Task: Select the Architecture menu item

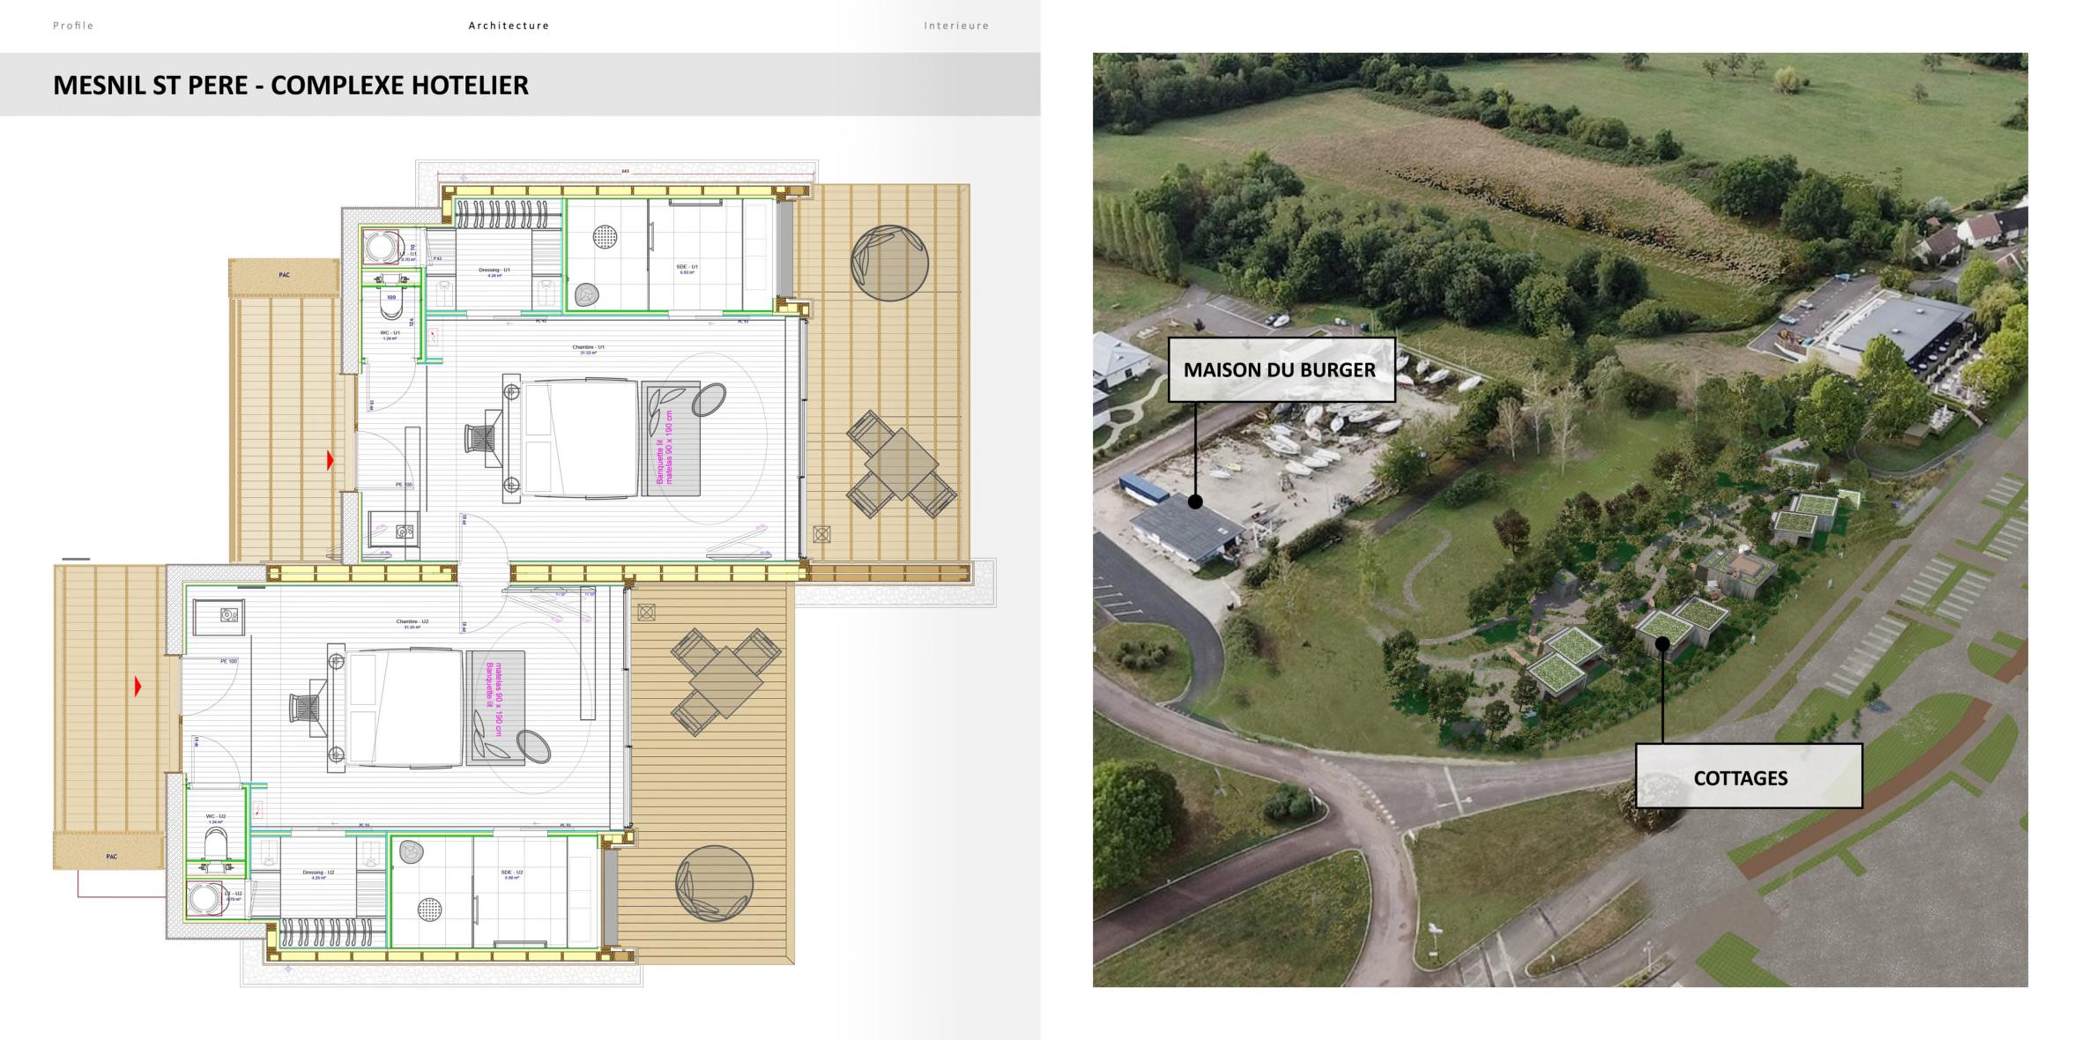Action: [x=509, y=26]
